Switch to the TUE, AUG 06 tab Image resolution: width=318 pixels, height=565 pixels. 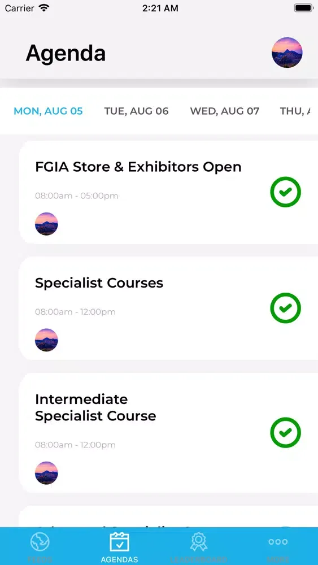137,111
